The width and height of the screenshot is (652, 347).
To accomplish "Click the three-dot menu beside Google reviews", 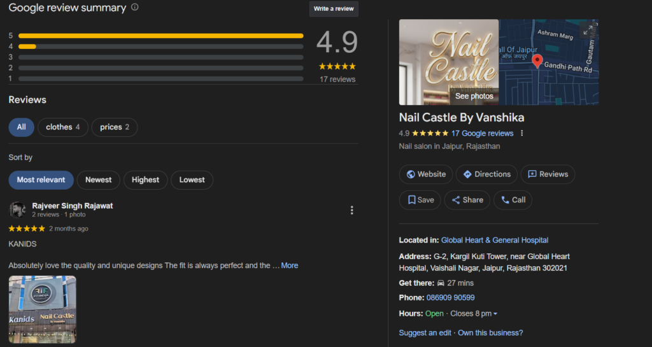I will pos(522,134).
